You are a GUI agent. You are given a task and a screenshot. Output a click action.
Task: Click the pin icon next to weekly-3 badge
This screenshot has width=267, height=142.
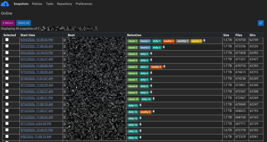[153, 112]
